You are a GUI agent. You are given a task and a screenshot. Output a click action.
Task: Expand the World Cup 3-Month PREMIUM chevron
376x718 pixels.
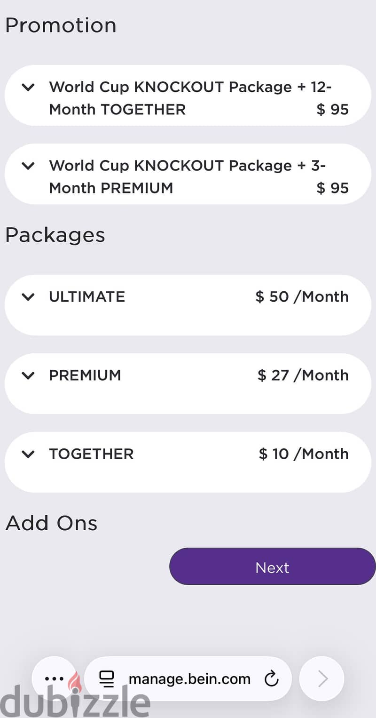coord(29,166)
